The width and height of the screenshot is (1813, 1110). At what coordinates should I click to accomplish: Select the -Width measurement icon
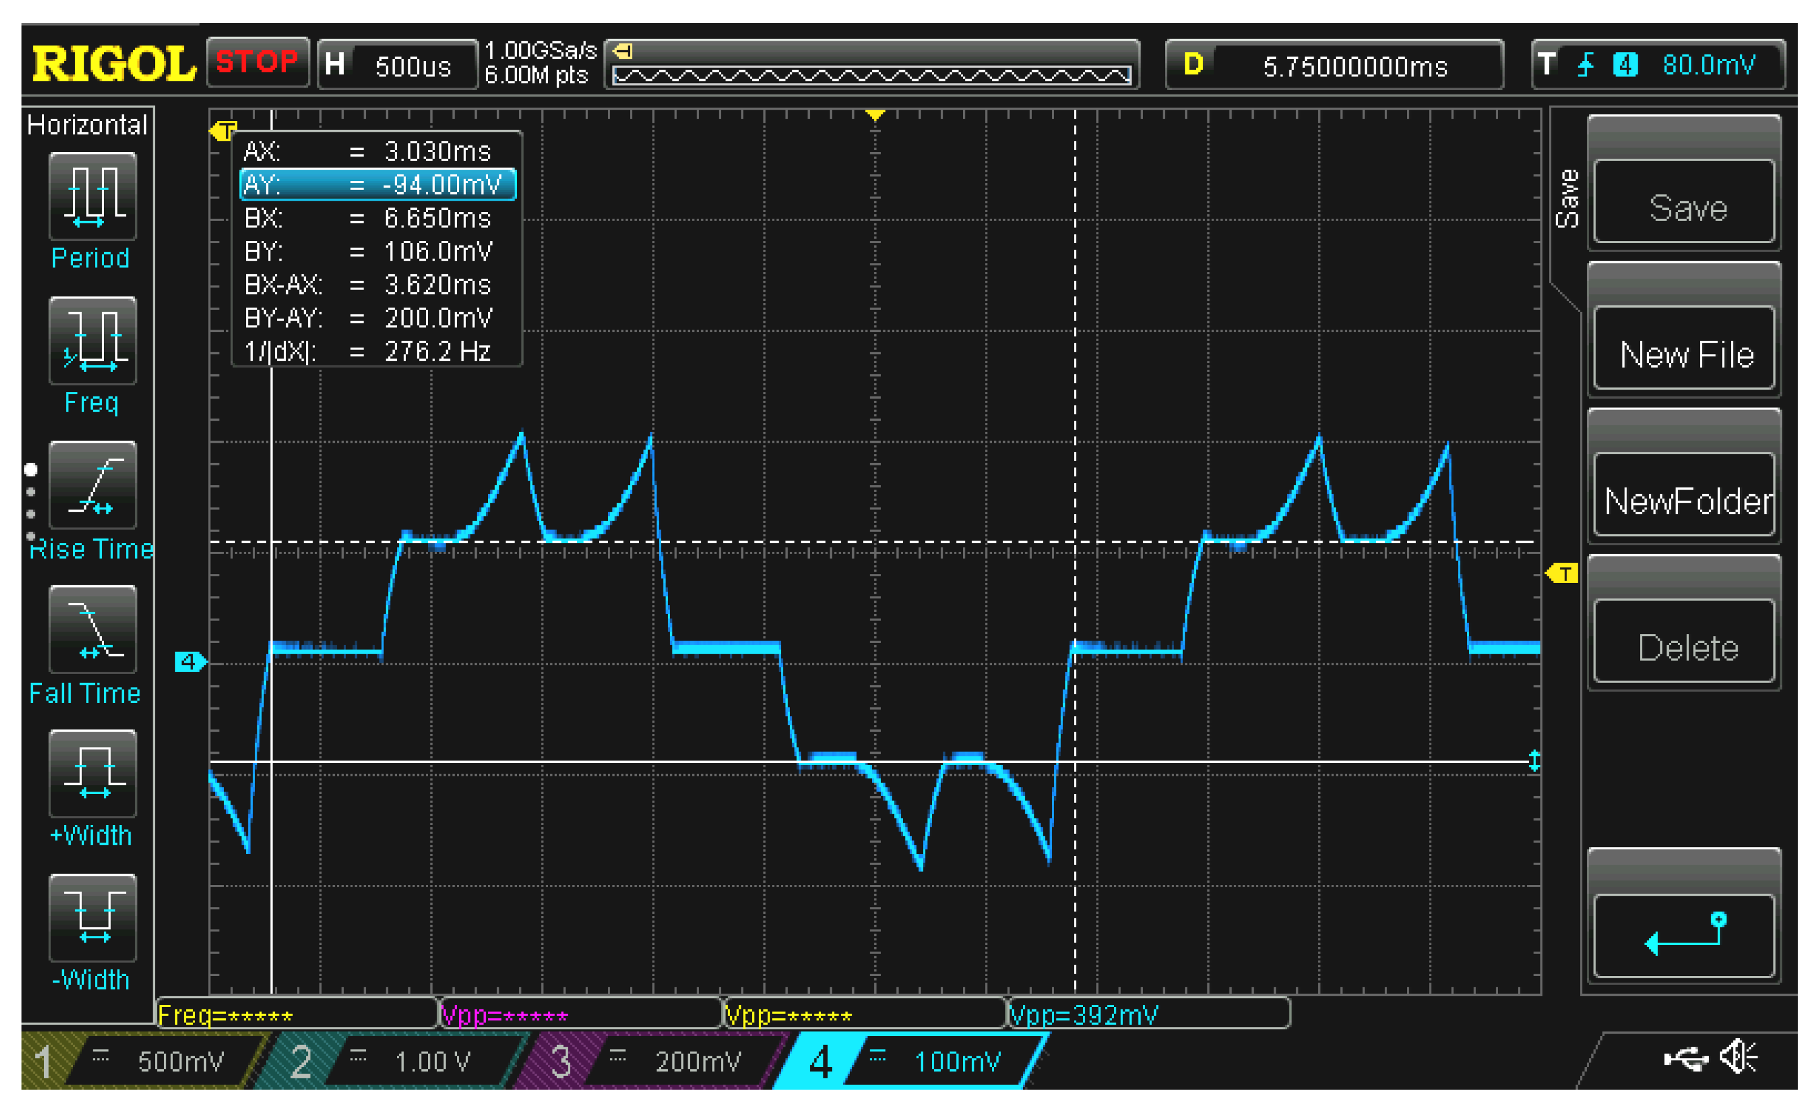[93, 917]
